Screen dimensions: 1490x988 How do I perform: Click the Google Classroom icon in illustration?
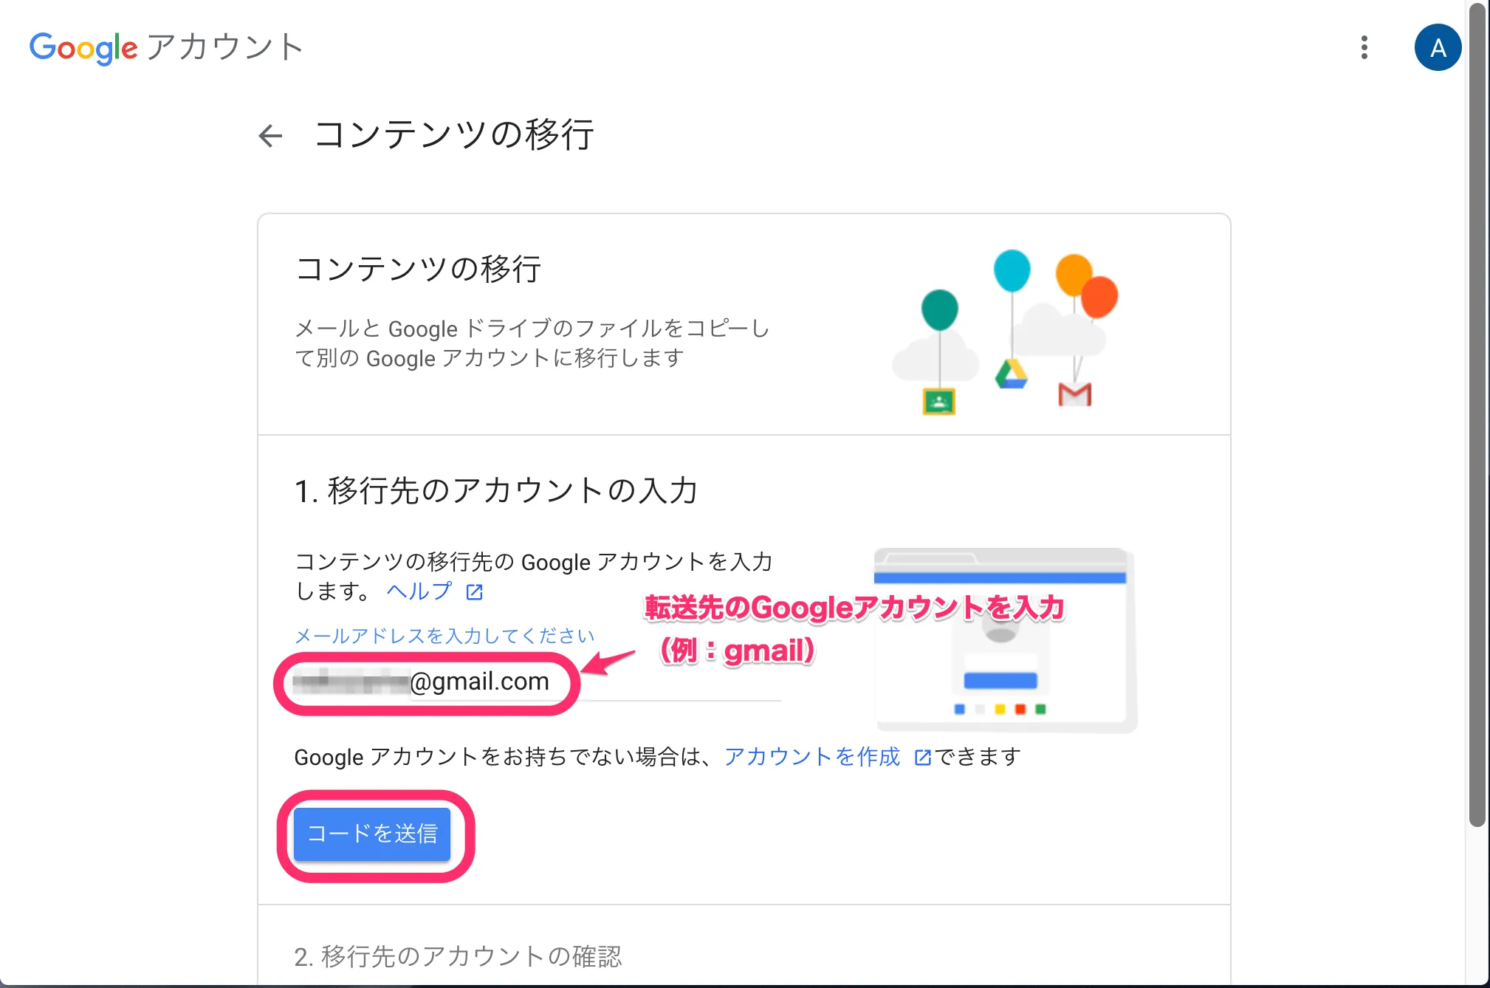(939, 402)
